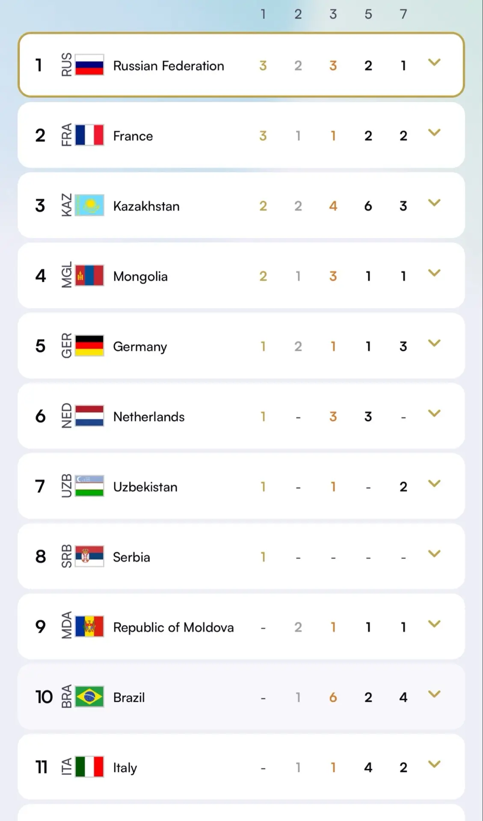
Task: Click the Russian Federation flag icon
Action: coord(89,65)
